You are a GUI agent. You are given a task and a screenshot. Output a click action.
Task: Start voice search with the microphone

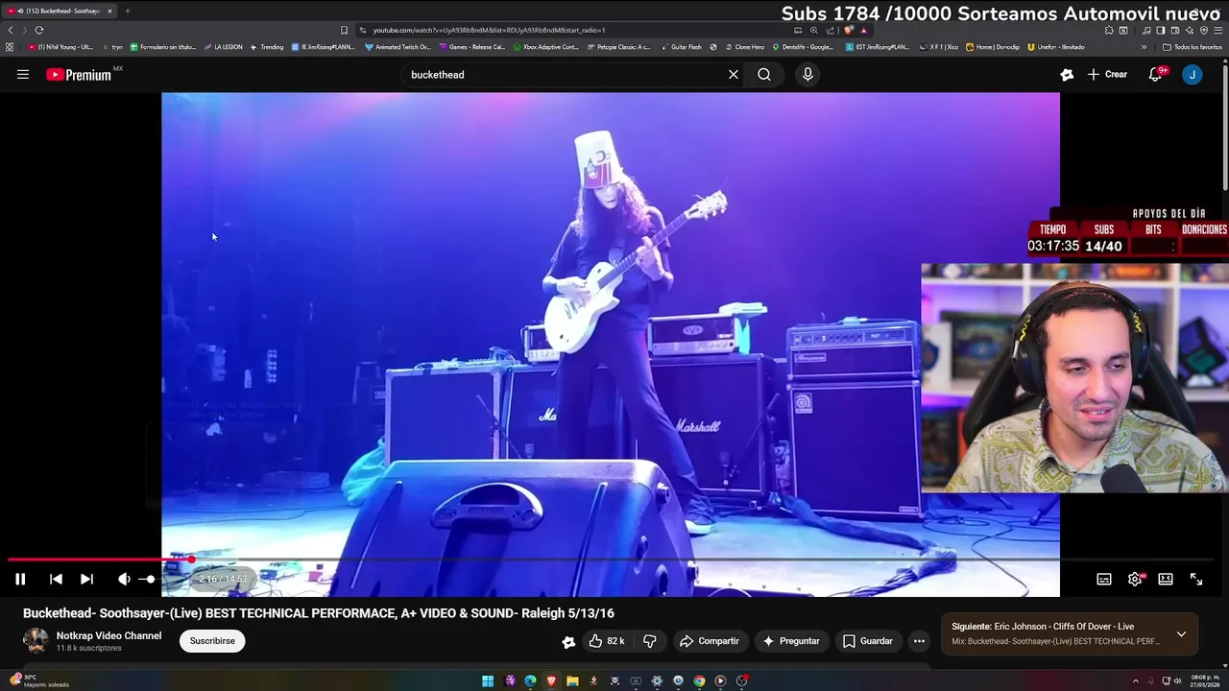coord(807,75)
